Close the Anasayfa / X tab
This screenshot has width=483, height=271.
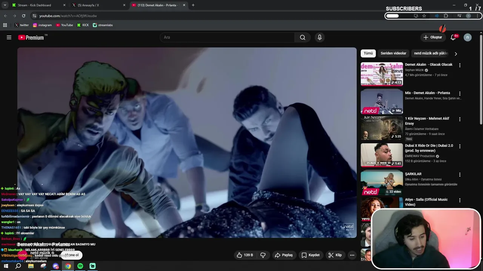[124, 5]
